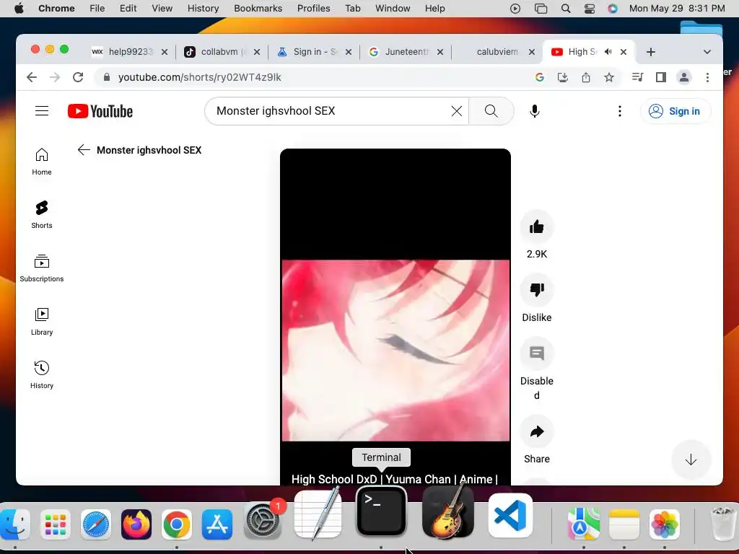
Task: Open History in the sidebar
Action: coord(42,375)
